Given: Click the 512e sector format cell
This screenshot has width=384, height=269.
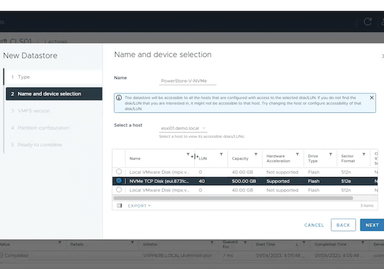Looking at the screenshot, I should tap(346, 181).
